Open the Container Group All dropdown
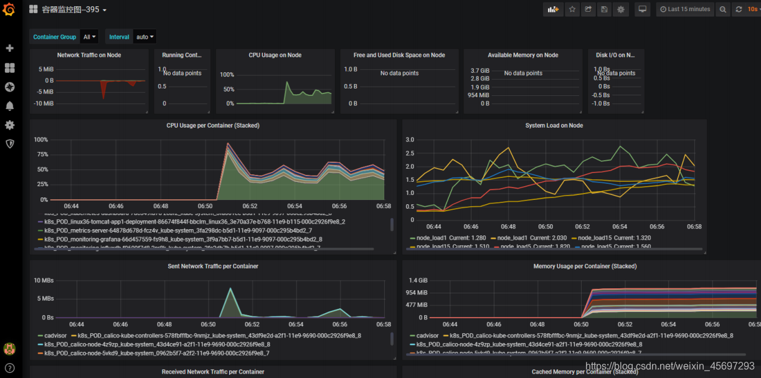This screenshot has height=378, width=761. [x=90, y=37]
